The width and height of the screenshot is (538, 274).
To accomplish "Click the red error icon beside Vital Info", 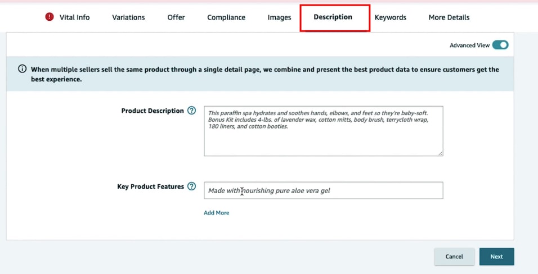I will pyautogui.click(x=50, y=17).
